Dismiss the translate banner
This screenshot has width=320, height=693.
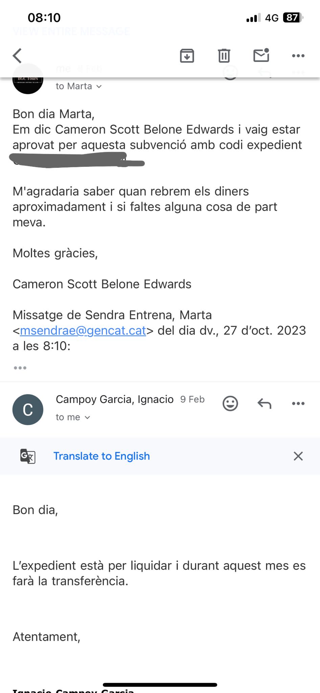(298, 456)
